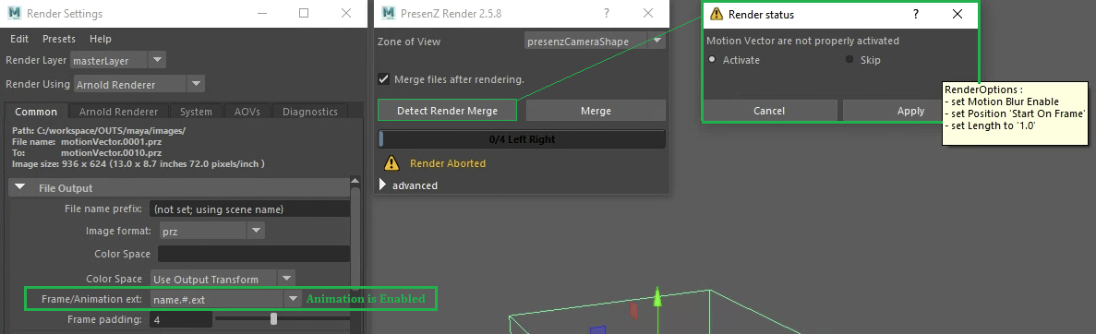Screen dimensions: 1096x334
Task: Click the Detect Render Merge button
Action: click(447, 111)
